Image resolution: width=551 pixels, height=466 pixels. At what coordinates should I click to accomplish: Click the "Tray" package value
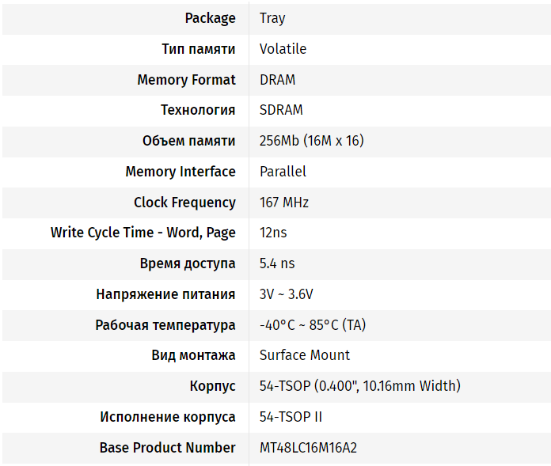coord(272,18)
